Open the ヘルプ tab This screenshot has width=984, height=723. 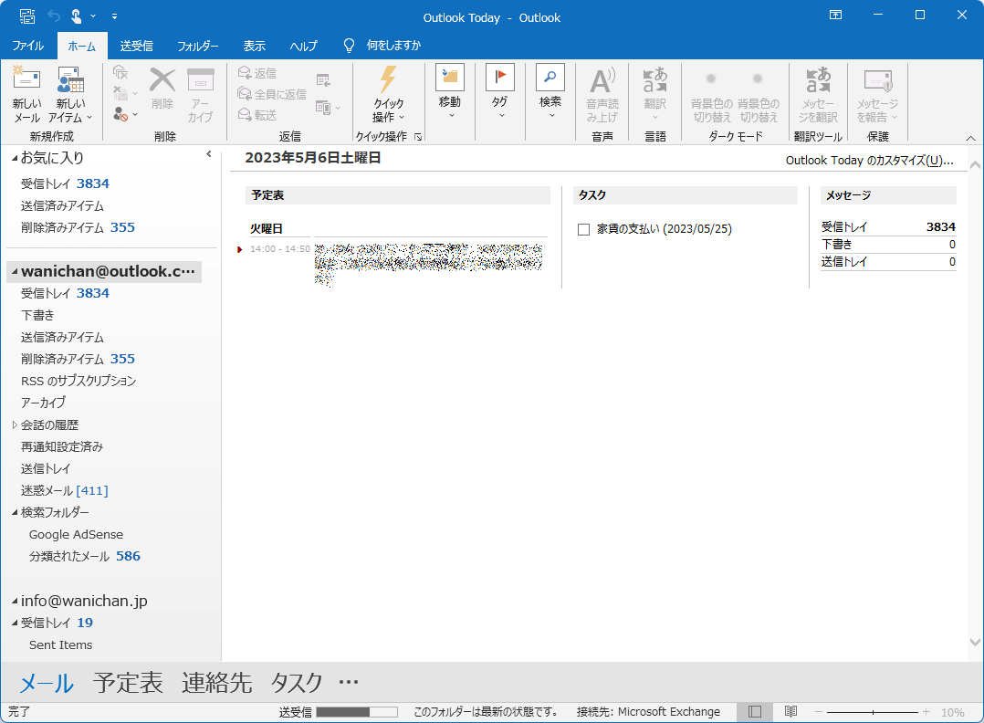(x=303, y=46)
